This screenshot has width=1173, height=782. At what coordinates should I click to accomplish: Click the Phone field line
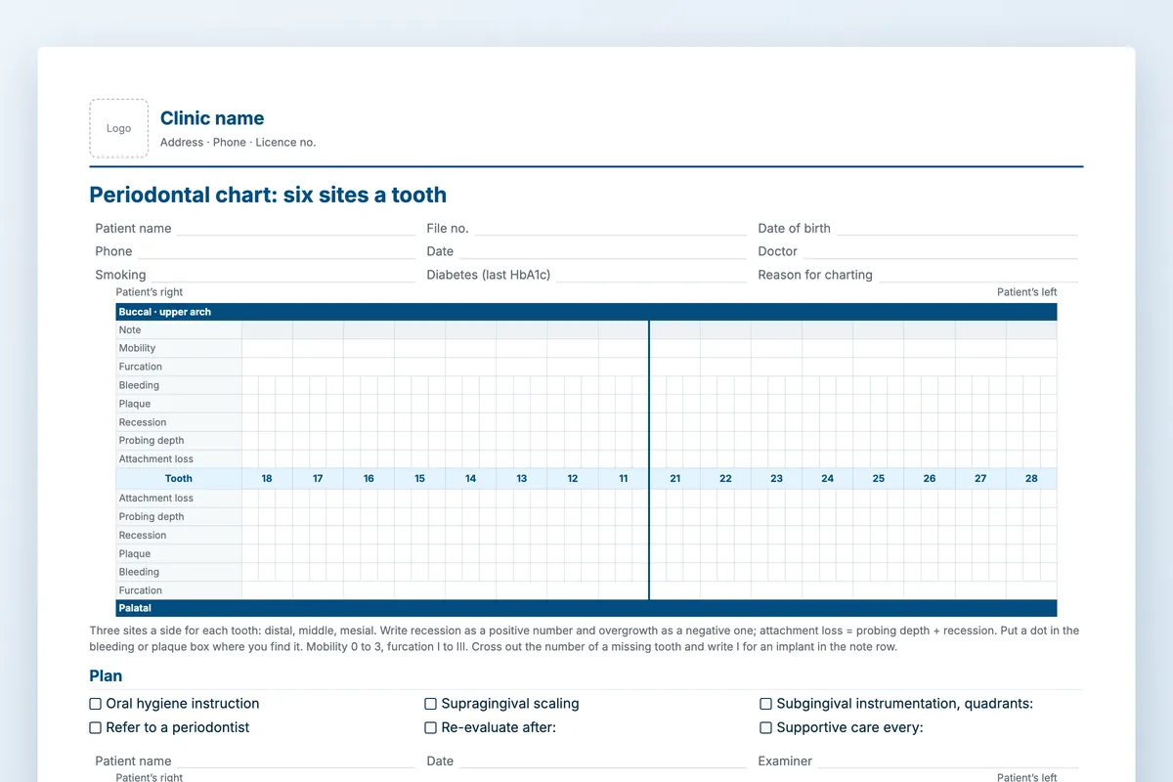[277, 252]
